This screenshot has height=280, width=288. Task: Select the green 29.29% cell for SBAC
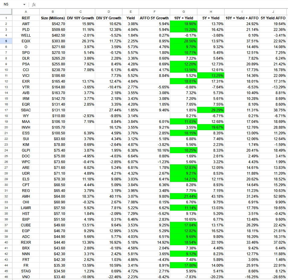point(211,110)
